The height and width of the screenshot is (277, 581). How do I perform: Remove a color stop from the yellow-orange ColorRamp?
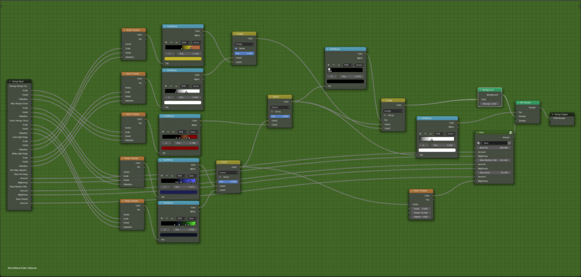172,43
